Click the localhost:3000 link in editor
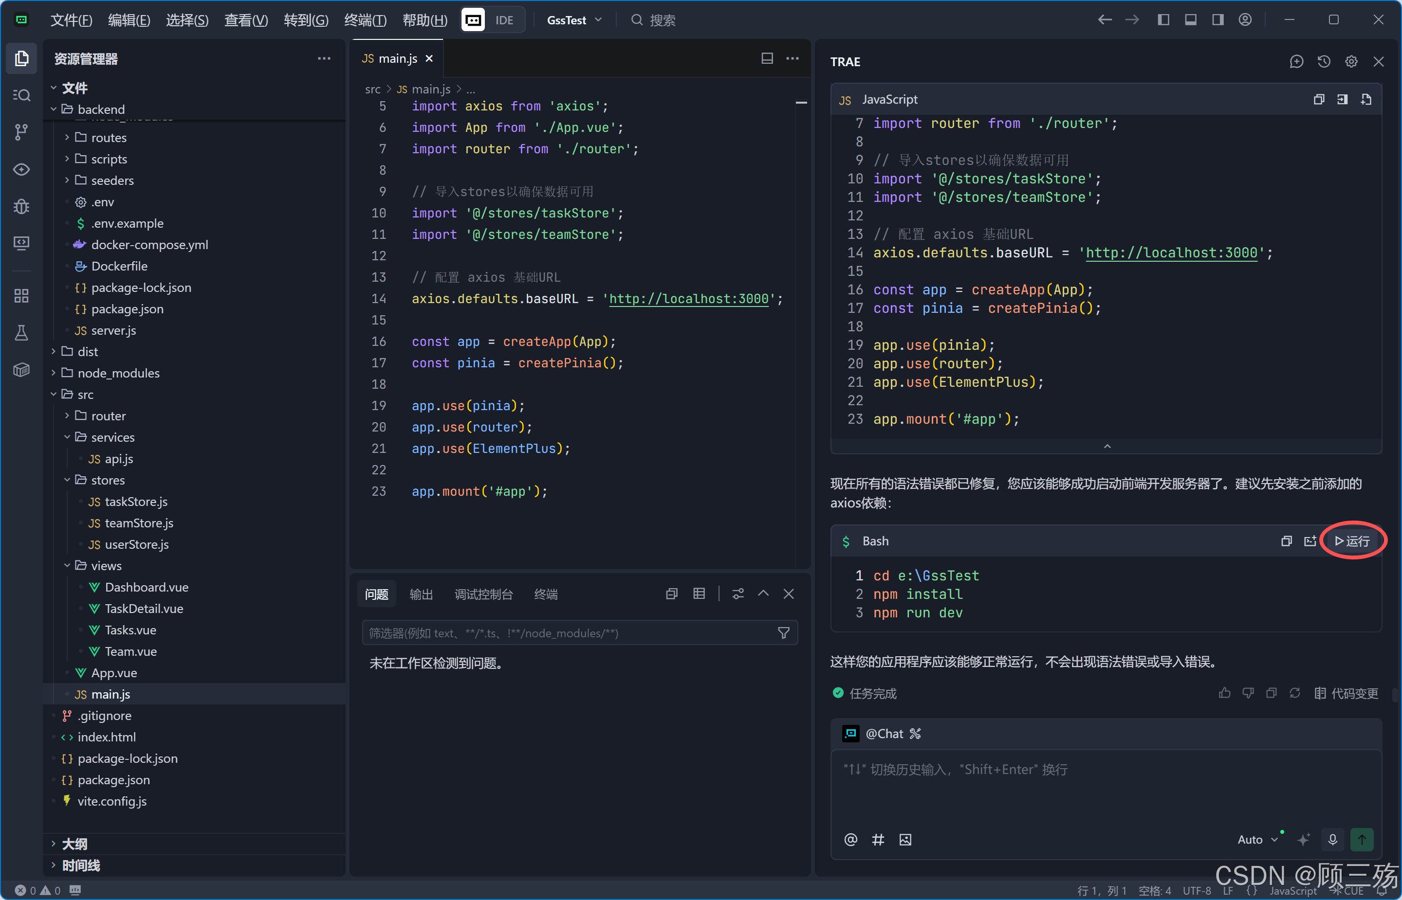This screenshot has width=1402, height=900. pyautogui.click(x=688, y=299)
